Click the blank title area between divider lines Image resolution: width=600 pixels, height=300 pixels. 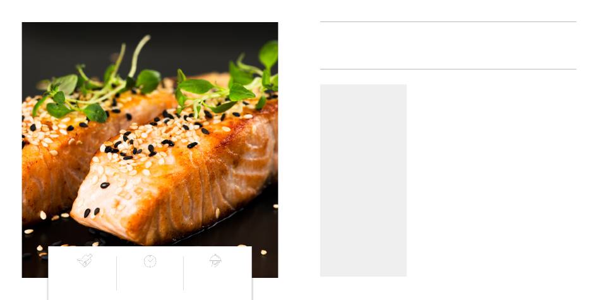tap(448, 45)
